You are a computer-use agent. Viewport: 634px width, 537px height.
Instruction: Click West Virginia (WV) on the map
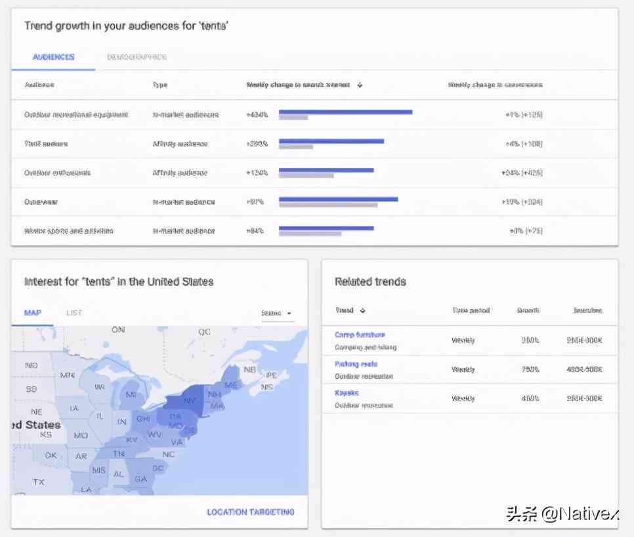(x=154, y=435)
